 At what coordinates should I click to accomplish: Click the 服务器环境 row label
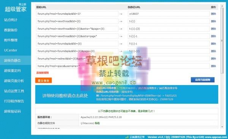coord(44,117)
